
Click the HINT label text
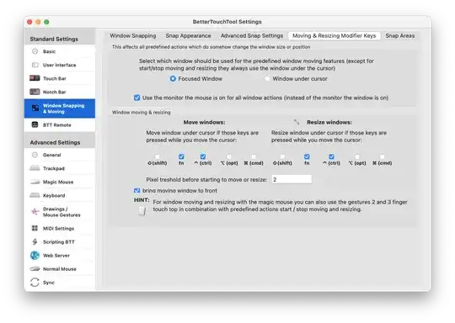(x=142, y=200)
